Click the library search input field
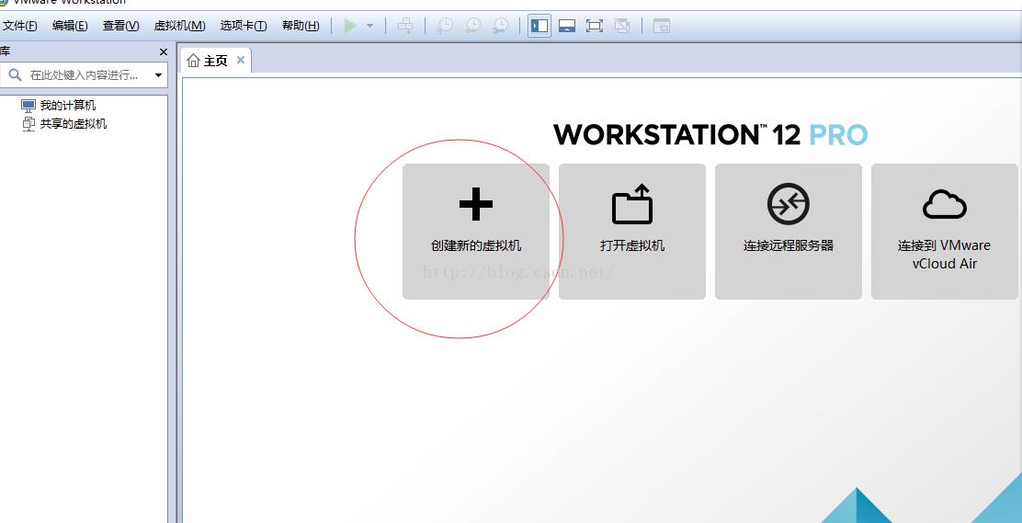 point(84,75)
